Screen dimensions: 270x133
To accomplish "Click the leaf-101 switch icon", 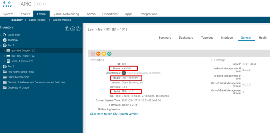I will coord(8,51).
